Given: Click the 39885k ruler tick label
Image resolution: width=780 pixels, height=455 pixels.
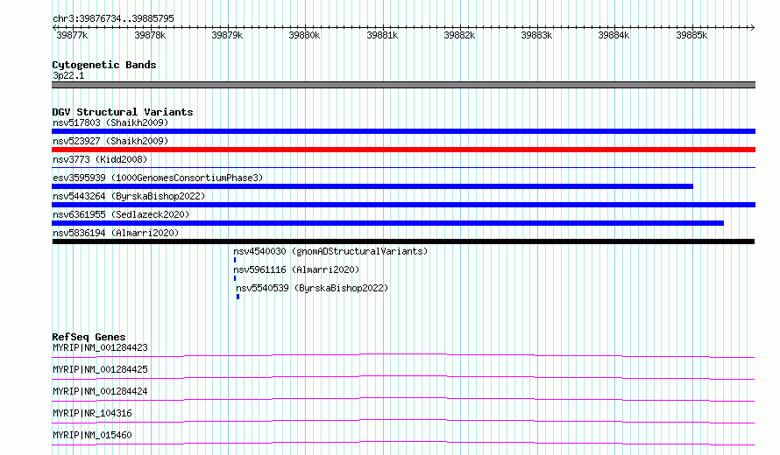Looking at the screenshot, I should point(691,35).
